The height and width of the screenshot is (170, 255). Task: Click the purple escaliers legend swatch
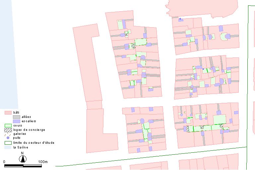[x=17, y=121]
